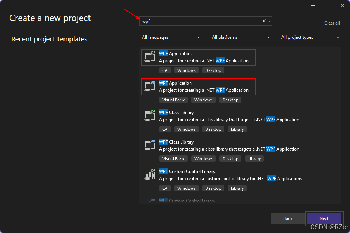Click the Recent project templates heading
The width and height of the screenshot is (350, 233).
tap(49, 39)
